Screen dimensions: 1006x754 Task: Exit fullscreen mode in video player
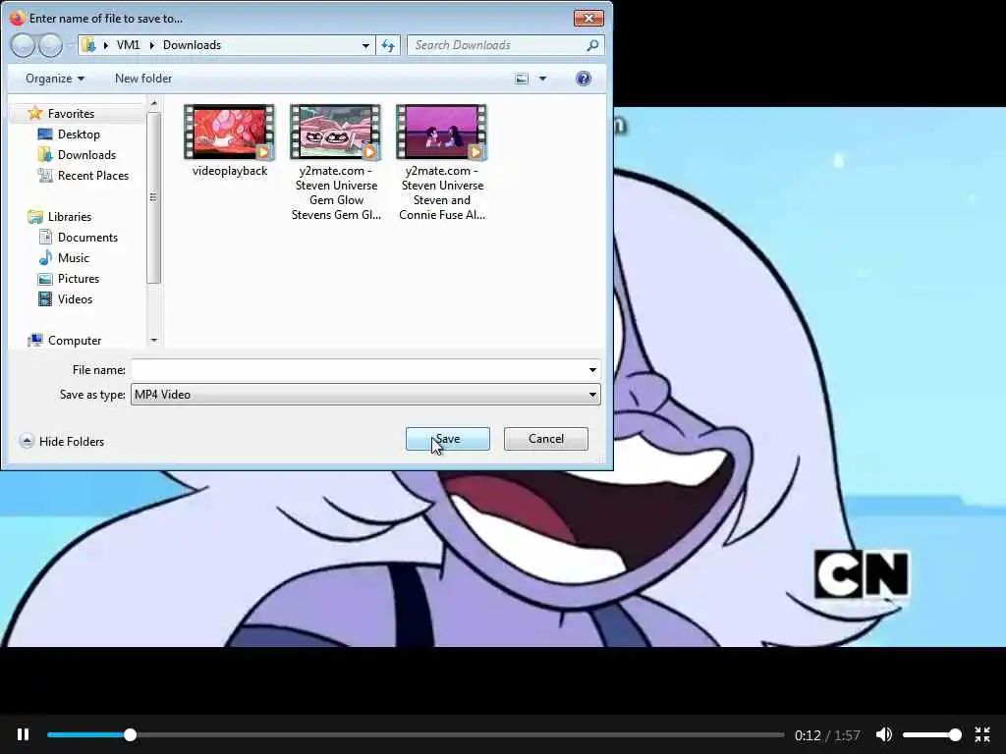[x=982, y=734]
